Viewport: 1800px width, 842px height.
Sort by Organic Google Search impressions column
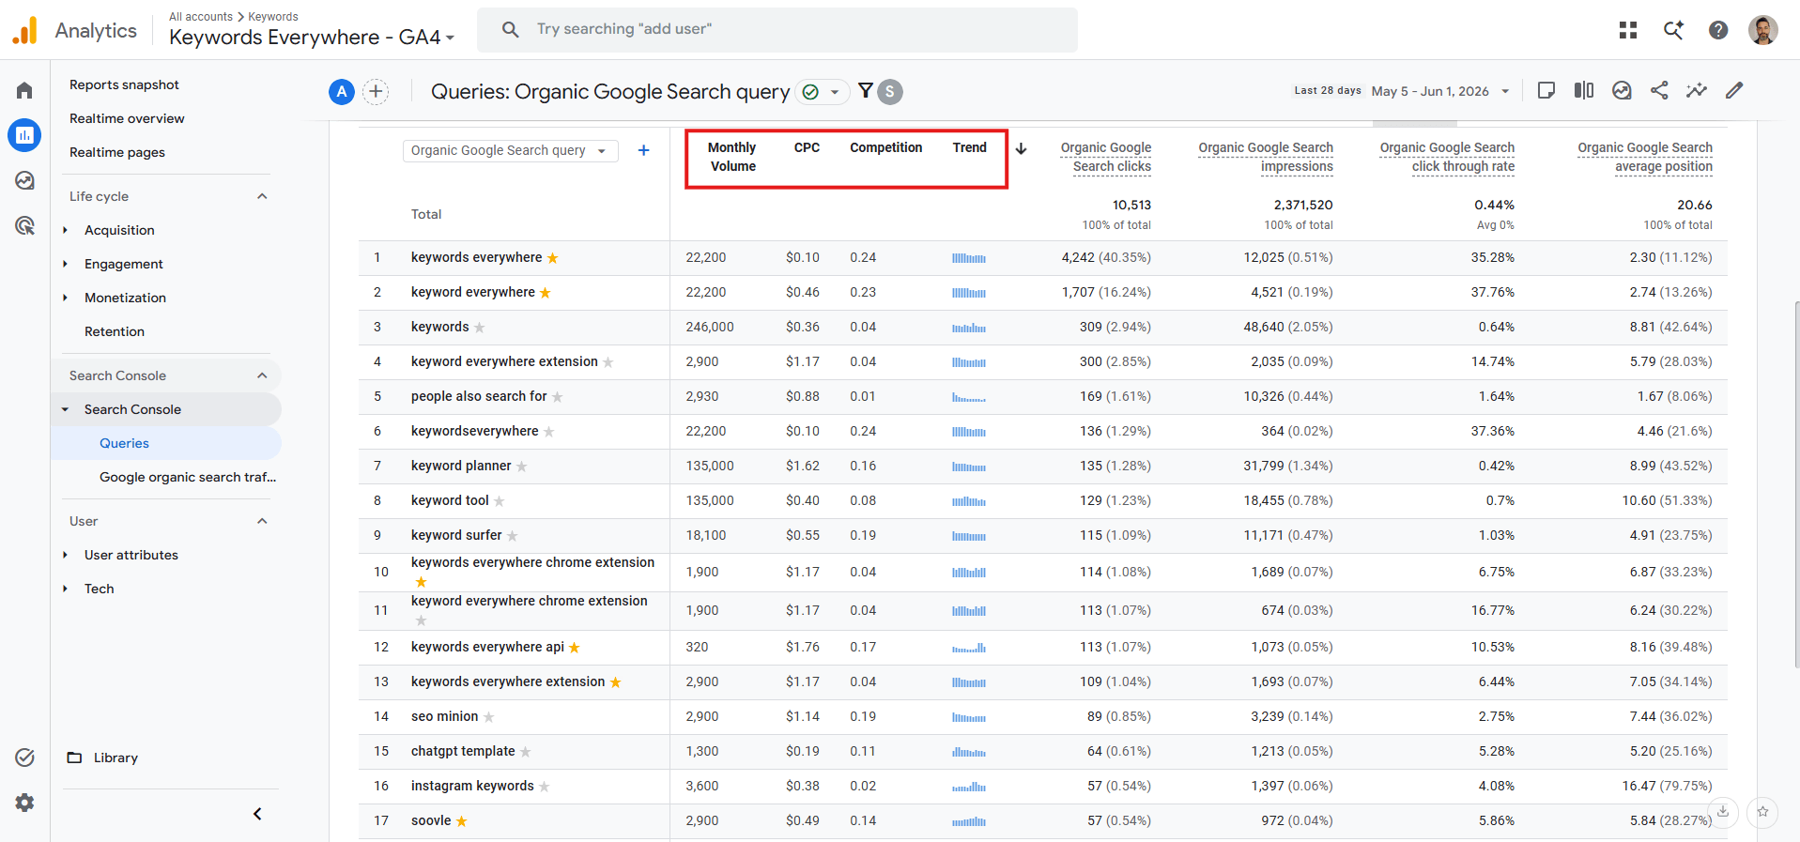pos(1265,157)
